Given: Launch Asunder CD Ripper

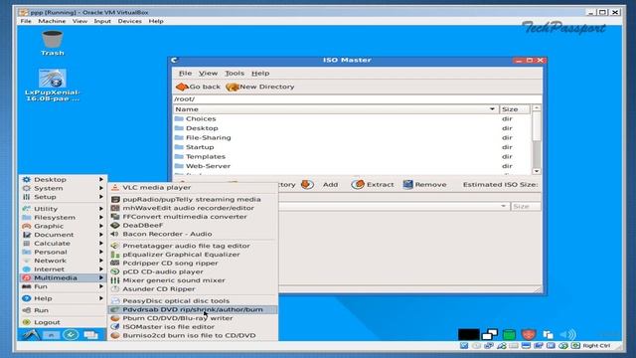Looking at the screenshot, I should 193,289.
